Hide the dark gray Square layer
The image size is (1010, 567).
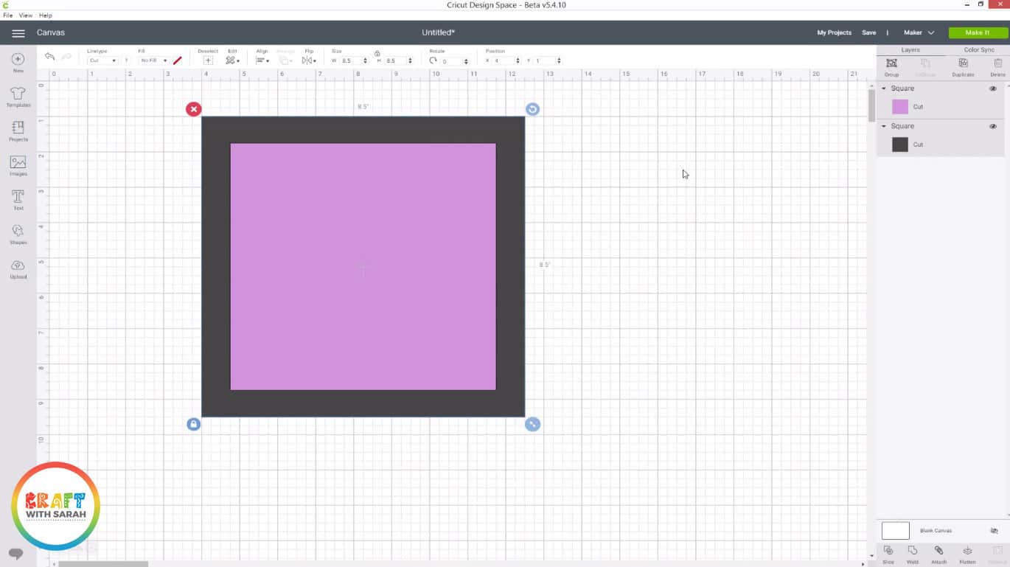[x=992, y=127]
